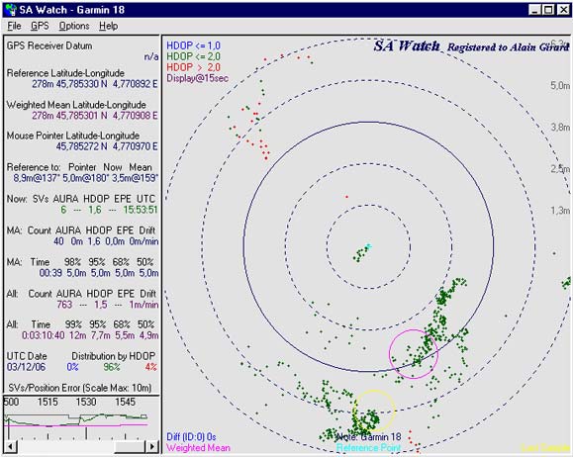Click the 'HDOP <= 1,0' legend text
573x457 pixels.
[193, 46]
